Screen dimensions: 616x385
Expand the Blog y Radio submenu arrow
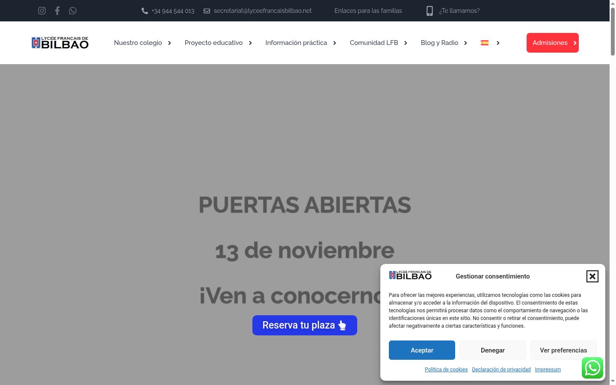click(x=465, y=43)
